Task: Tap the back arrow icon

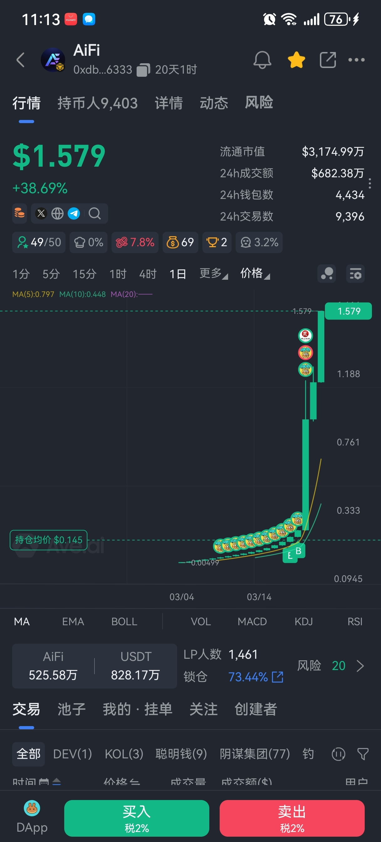Action: 21,60
